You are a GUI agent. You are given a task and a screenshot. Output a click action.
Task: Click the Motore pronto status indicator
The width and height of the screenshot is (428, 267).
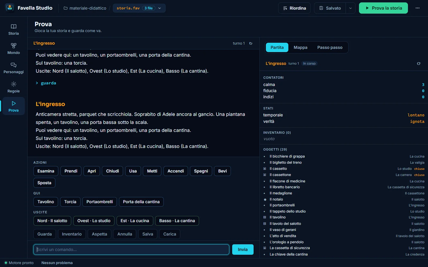click(19, 263)
